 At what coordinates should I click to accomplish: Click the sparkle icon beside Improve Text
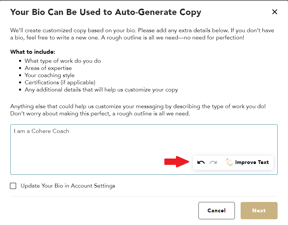tap(229, 162)
